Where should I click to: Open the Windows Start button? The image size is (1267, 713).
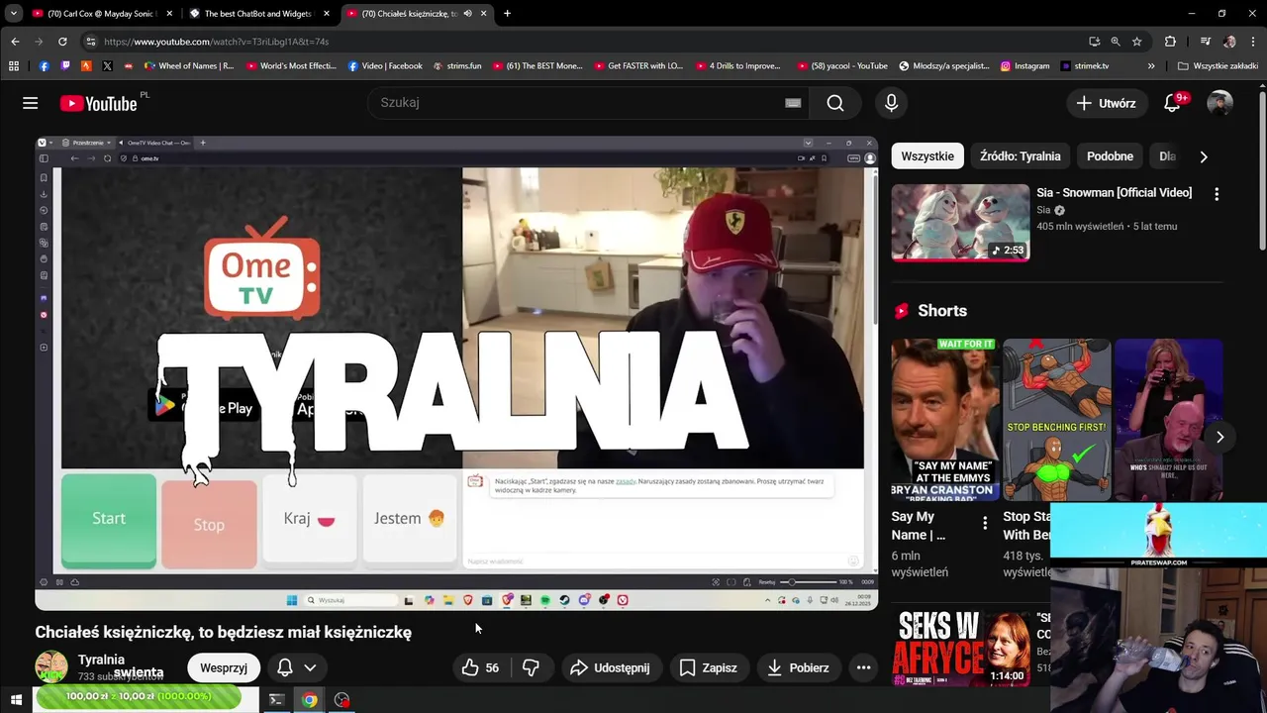pos(16,700)
